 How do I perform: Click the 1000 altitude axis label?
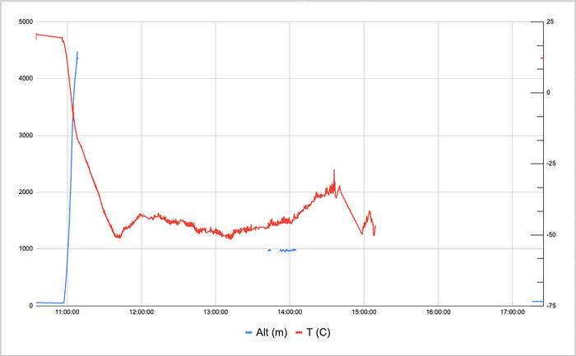click(x=26, y=249)
